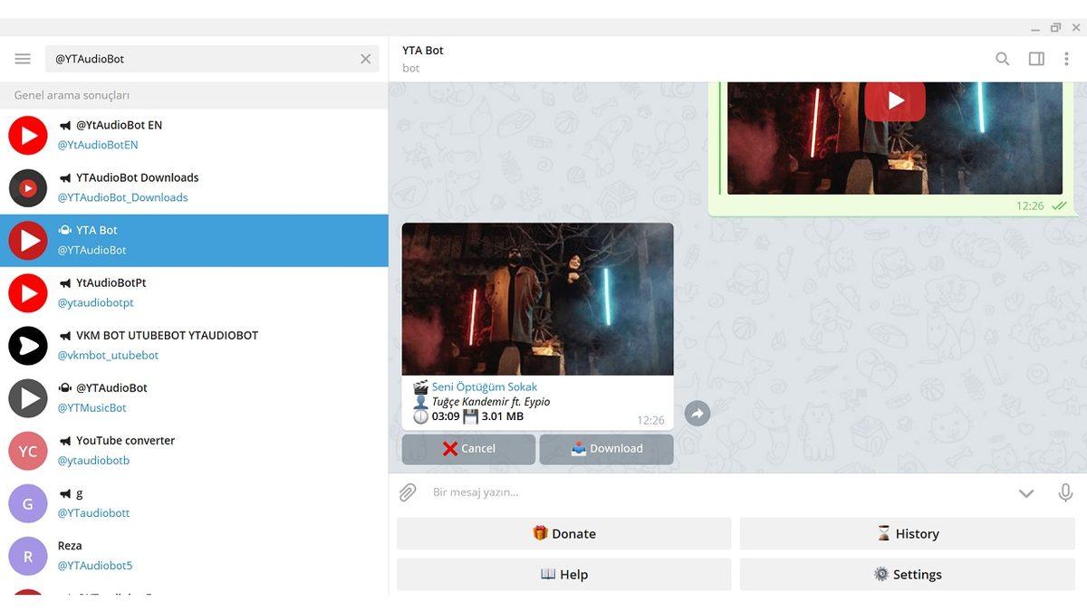Forward the song via the share arrow
The height and width of the screenshot is (611, 1087).
(x=697, y=413)
